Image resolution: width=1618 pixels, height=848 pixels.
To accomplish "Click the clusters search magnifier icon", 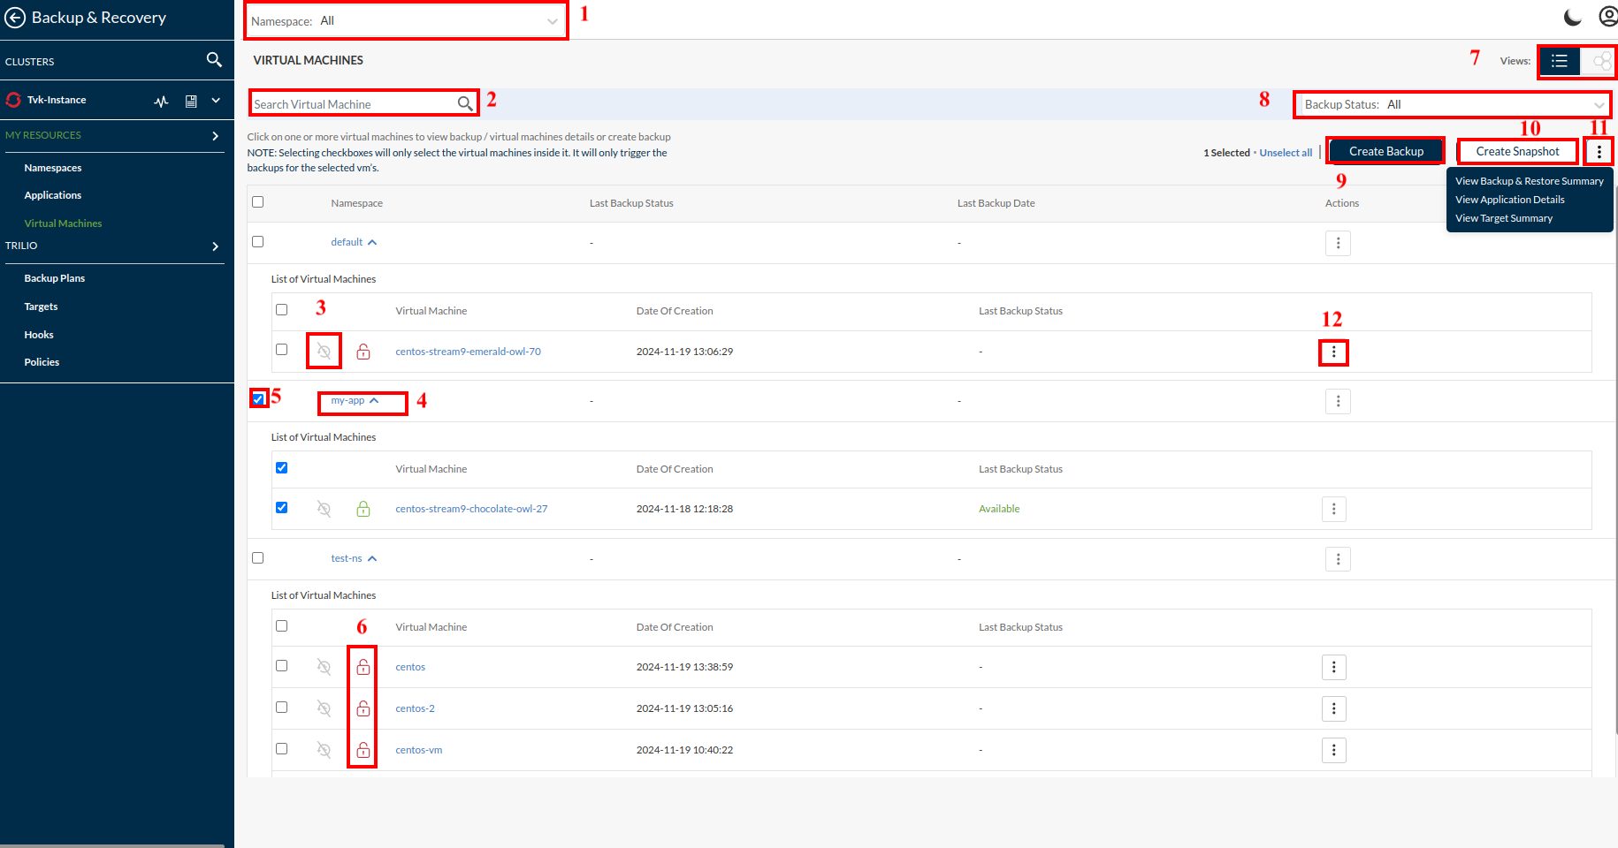I will tap(214, 60).
